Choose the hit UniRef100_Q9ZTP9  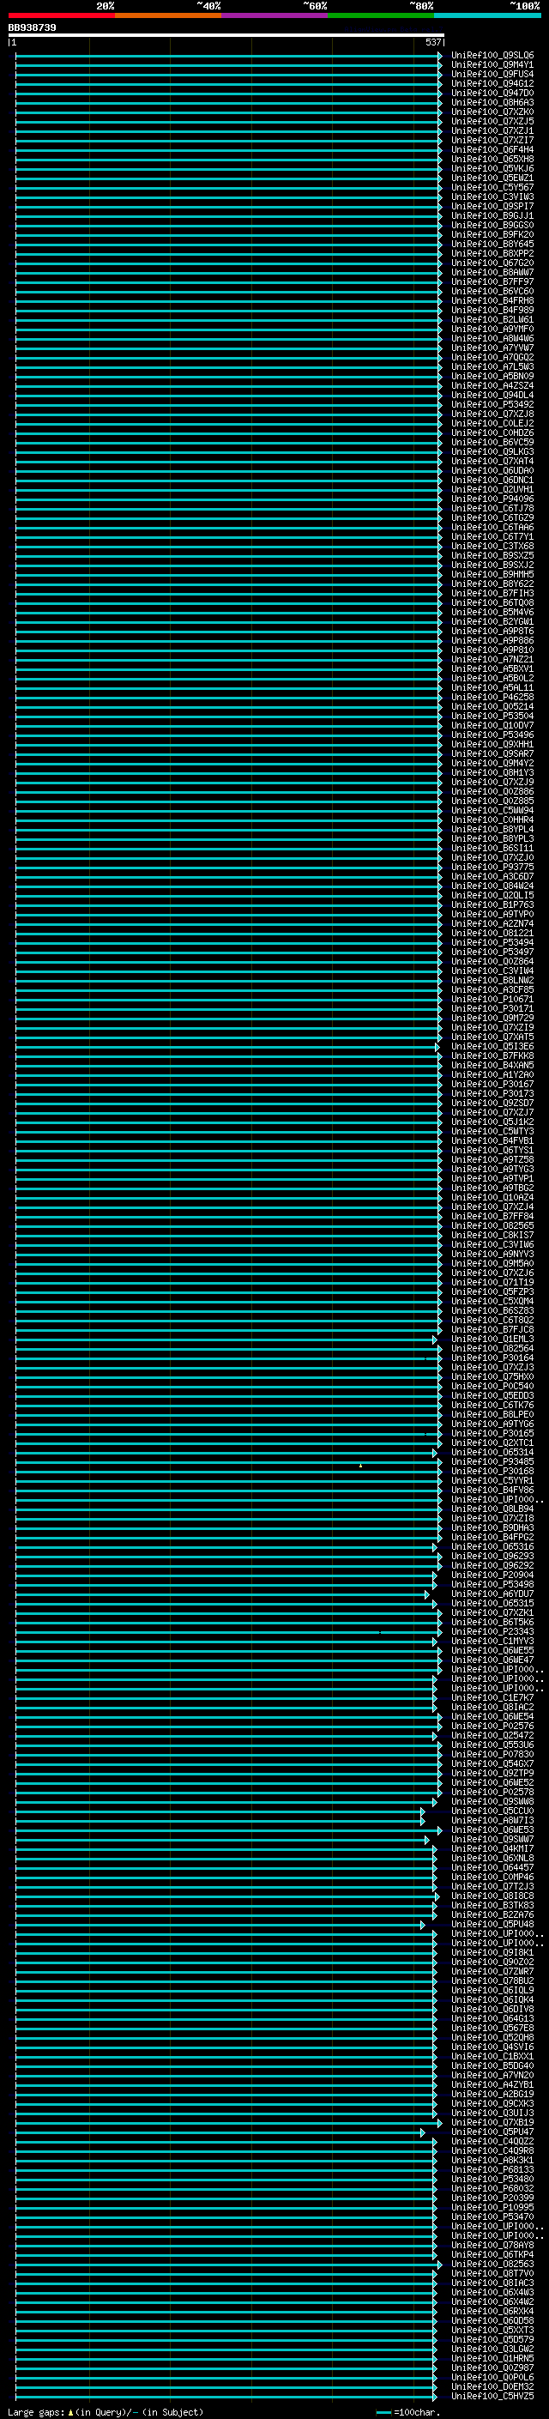pos(492,1773)
